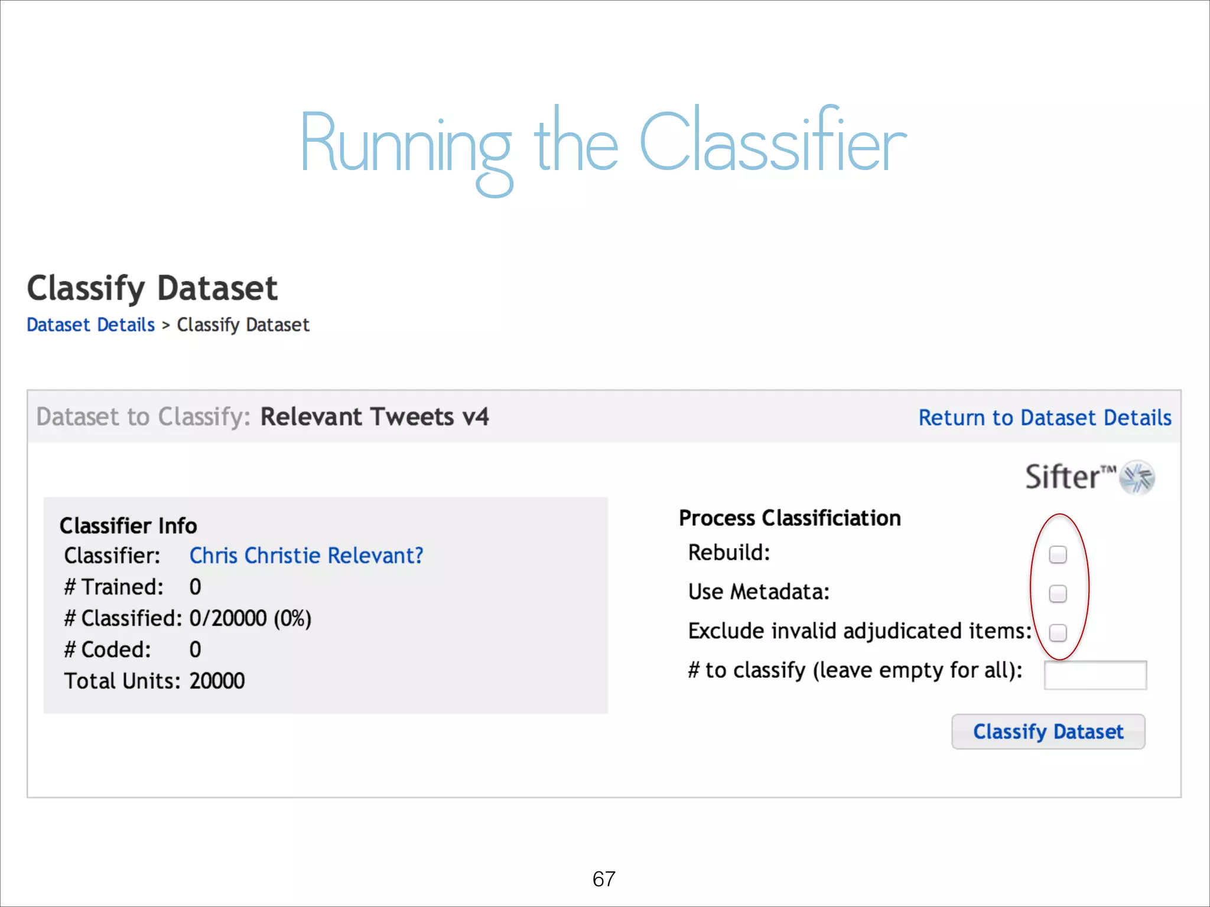1210x907 pixels.
Task: Enable the Rebuild checkbox
Action: coord(1058,554)
